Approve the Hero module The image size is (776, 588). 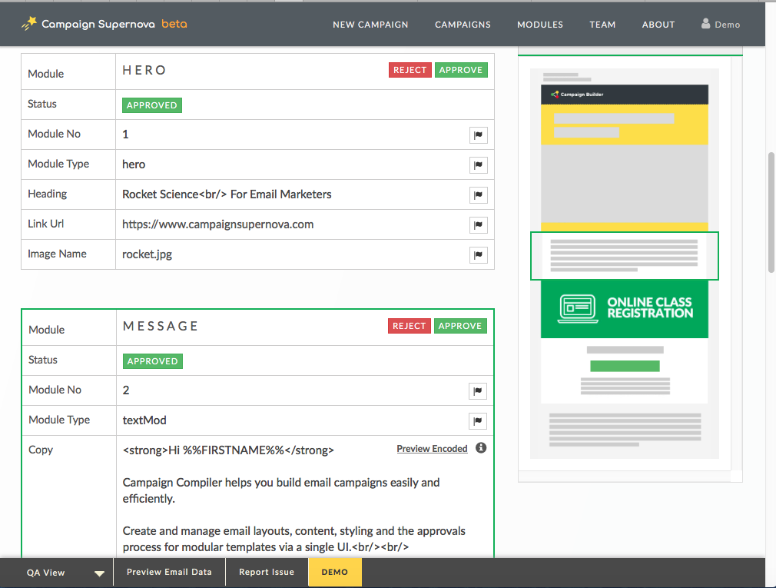(461, 70)
